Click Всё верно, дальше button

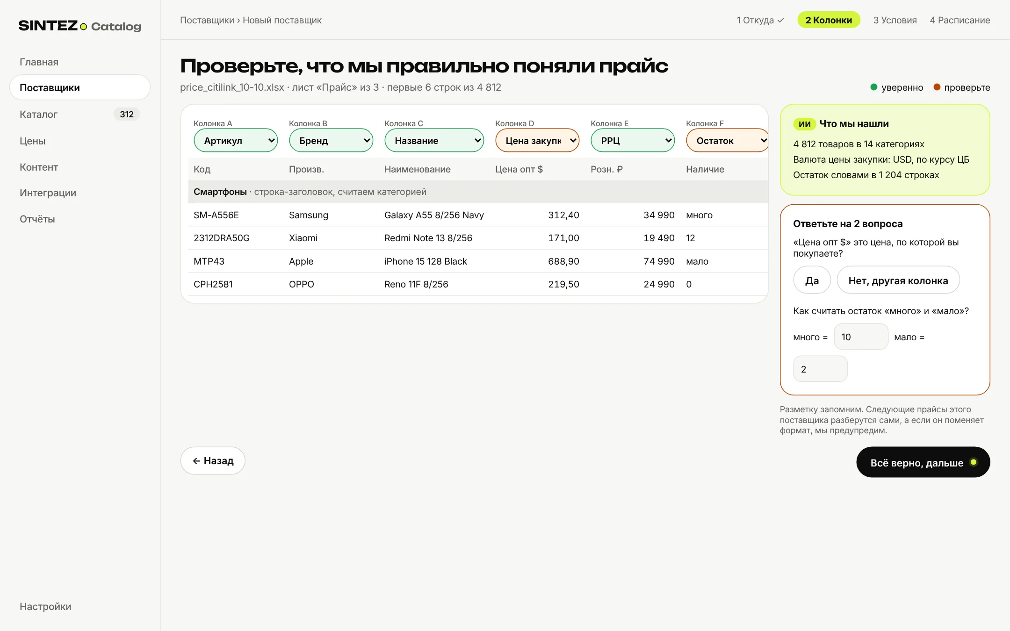point(923,462)
